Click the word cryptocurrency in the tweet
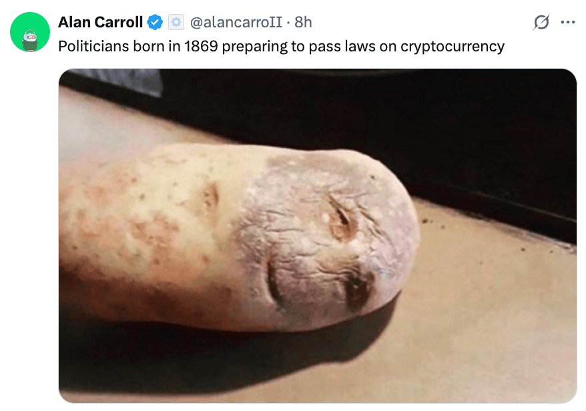The height and width of the screenshot is (411, 586). click(453, 47)
